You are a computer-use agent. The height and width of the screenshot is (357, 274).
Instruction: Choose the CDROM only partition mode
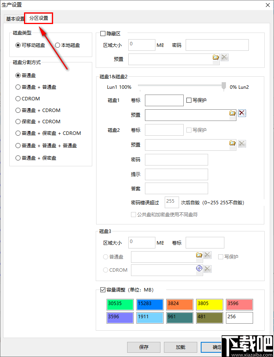point(28,98)
